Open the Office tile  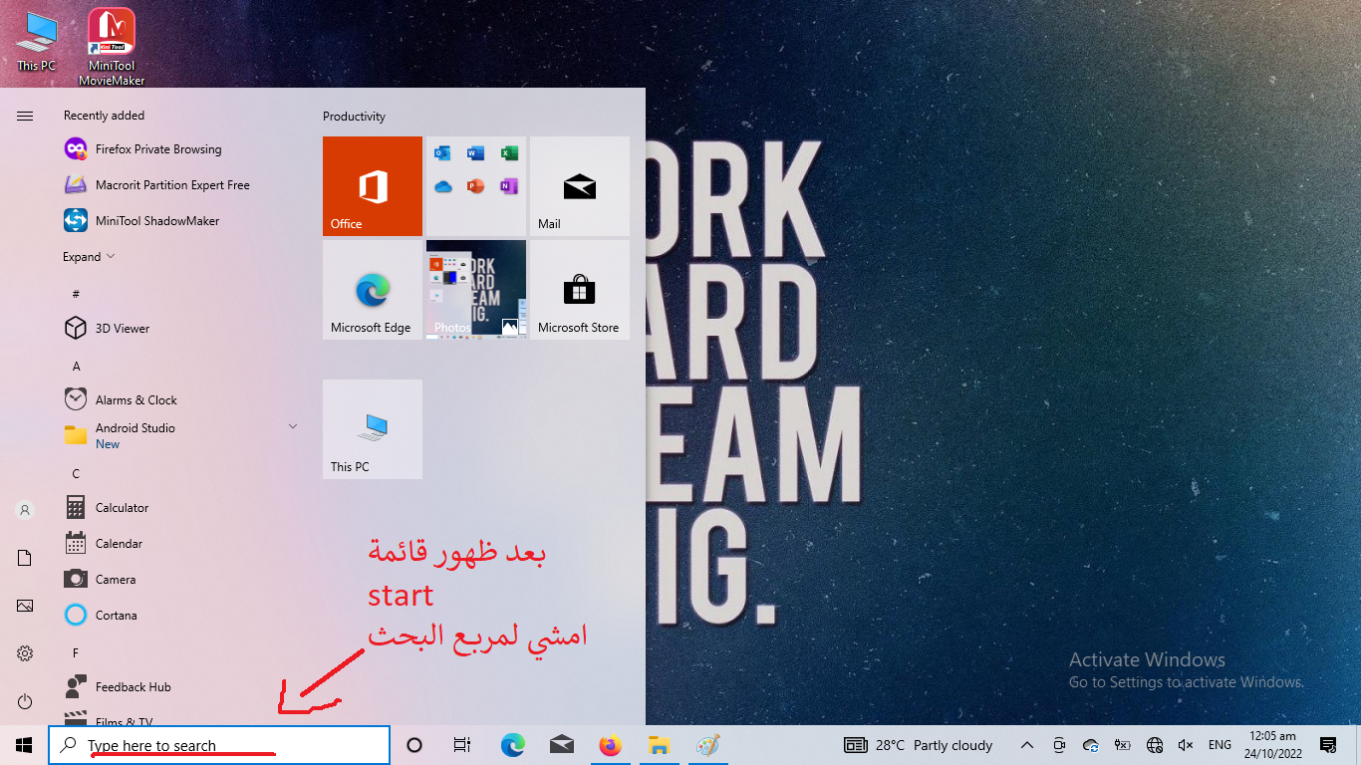[x=373, y=186]
